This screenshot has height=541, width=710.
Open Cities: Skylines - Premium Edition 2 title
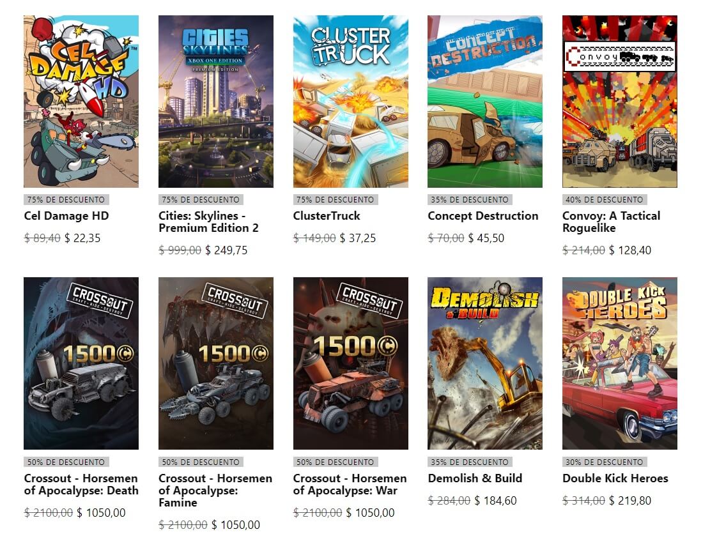[x=209, y=222]
